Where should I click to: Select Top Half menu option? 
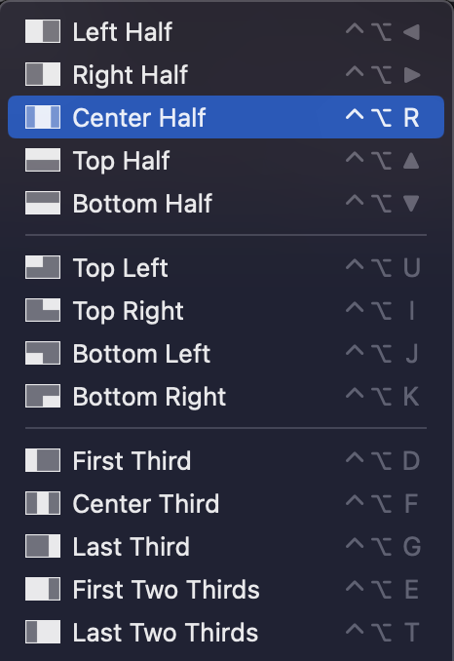coord(226,160)
